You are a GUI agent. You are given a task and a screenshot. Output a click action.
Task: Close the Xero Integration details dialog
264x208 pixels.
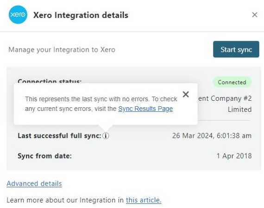[255, 15]
